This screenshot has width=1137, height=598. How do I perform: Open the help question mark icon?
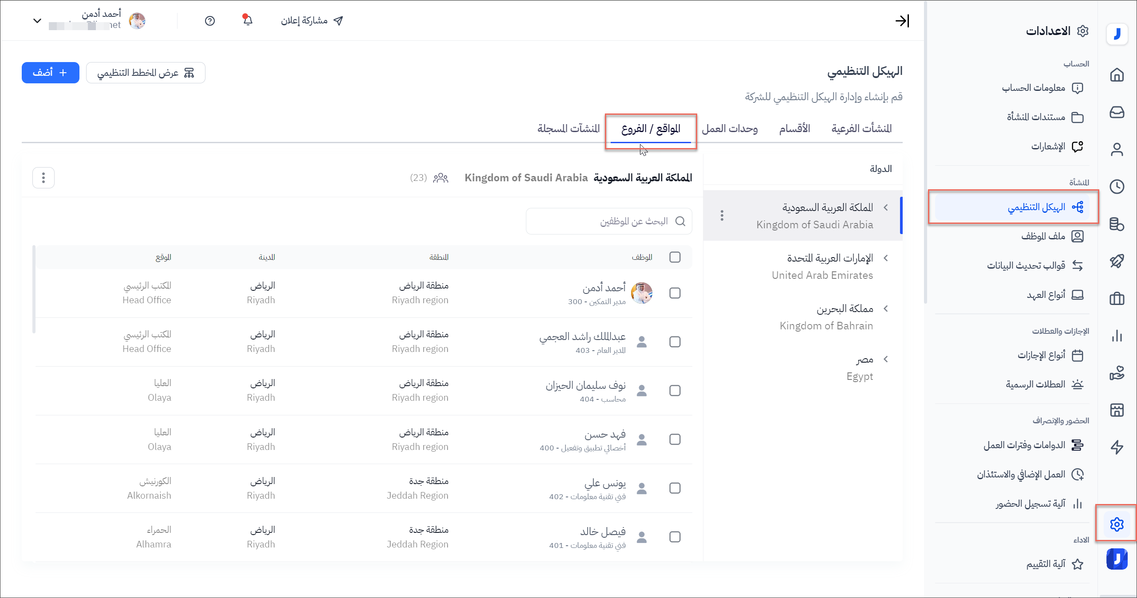click(210, 21)
